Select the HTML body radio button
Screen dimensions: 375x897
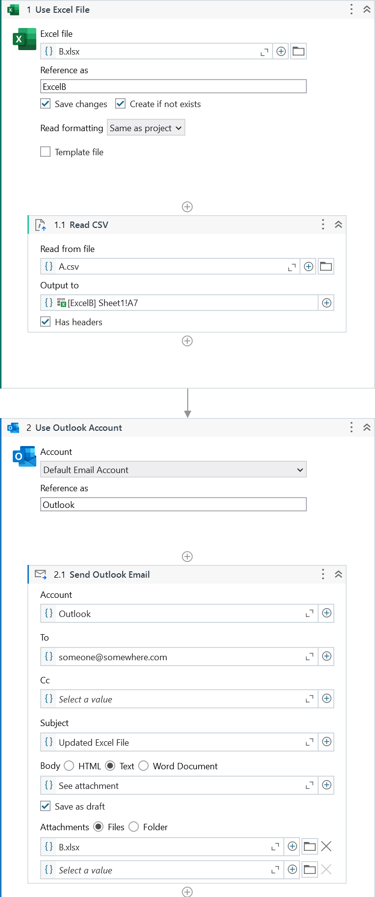[69, 765]
